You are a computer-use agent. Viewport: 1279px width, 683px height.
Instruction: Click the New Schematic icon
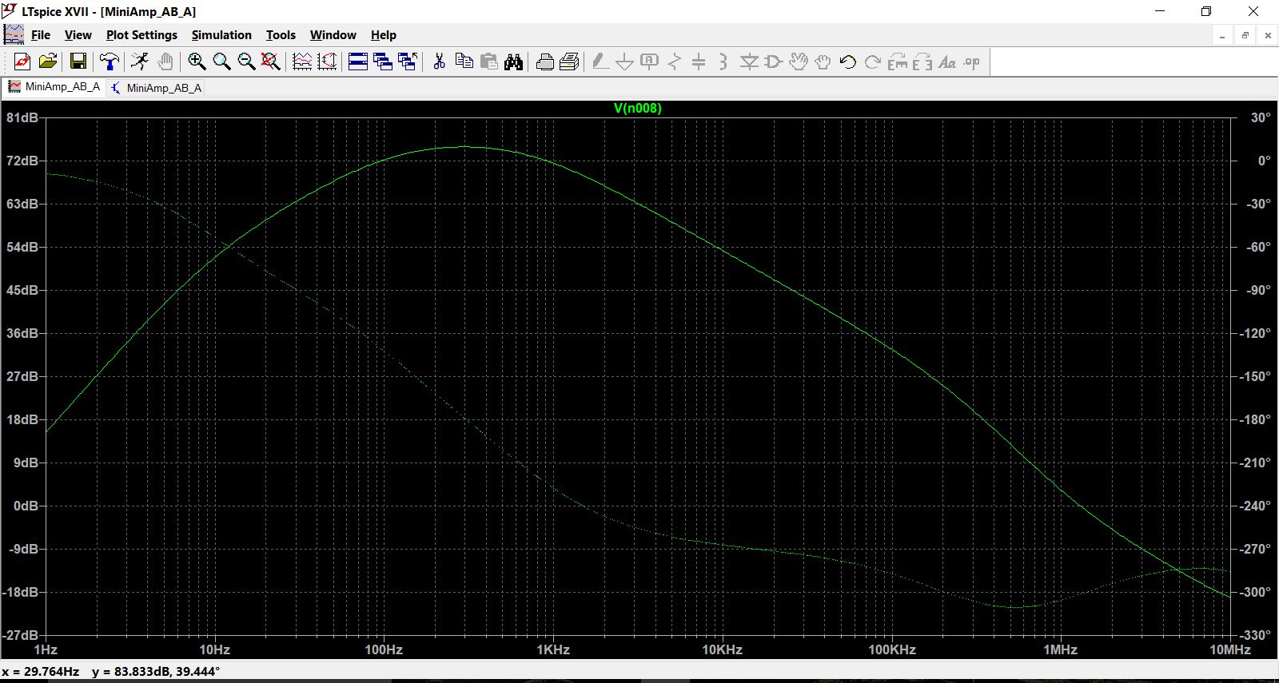22,62
